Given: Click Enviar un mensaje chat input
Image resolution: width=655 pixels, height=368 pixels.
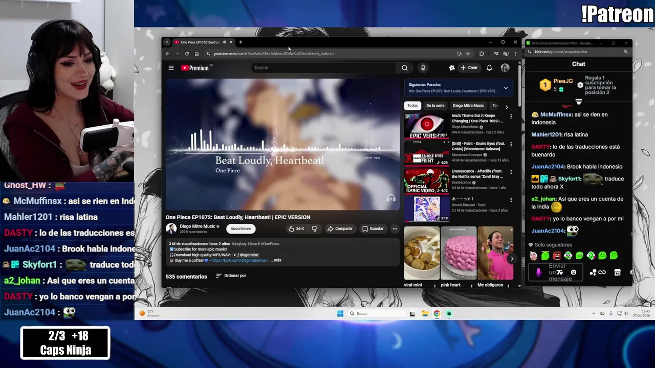Looking at the screenshot, I should tap(556, 272).
